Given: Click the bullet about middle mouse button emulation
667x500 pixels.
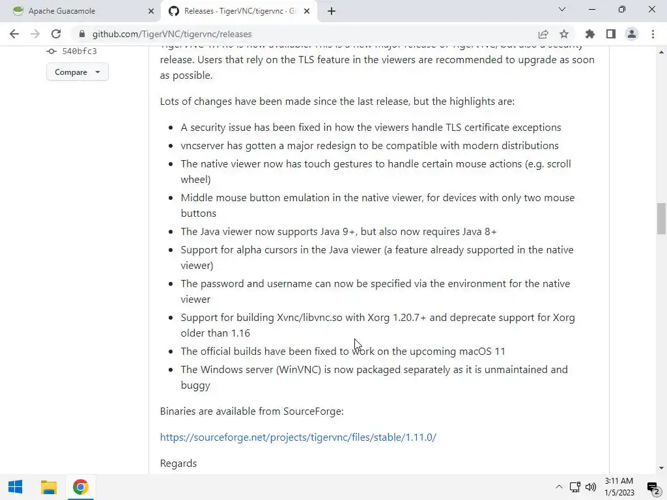Looking at the screenshot, I should pyautogui.click(x=378, y=205).
